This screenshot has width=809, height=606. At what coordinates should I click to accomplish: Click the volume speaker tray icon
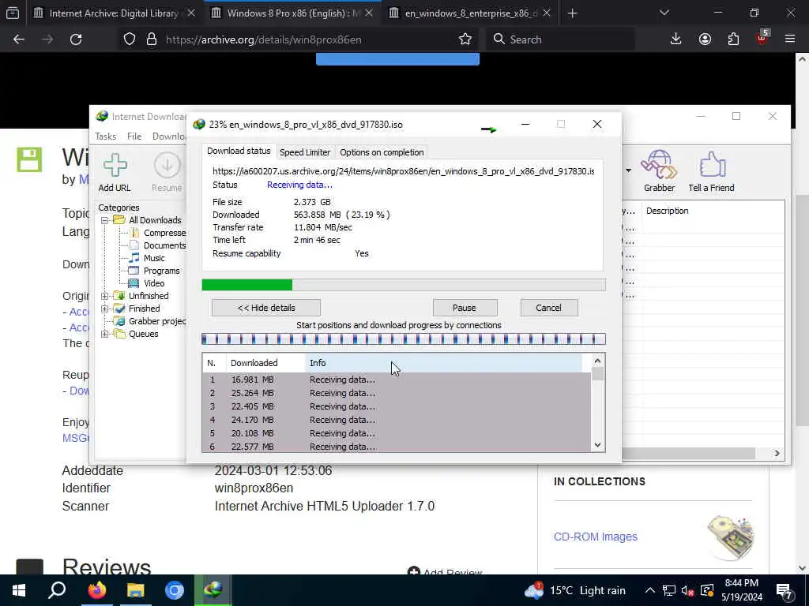click(687, 590)
